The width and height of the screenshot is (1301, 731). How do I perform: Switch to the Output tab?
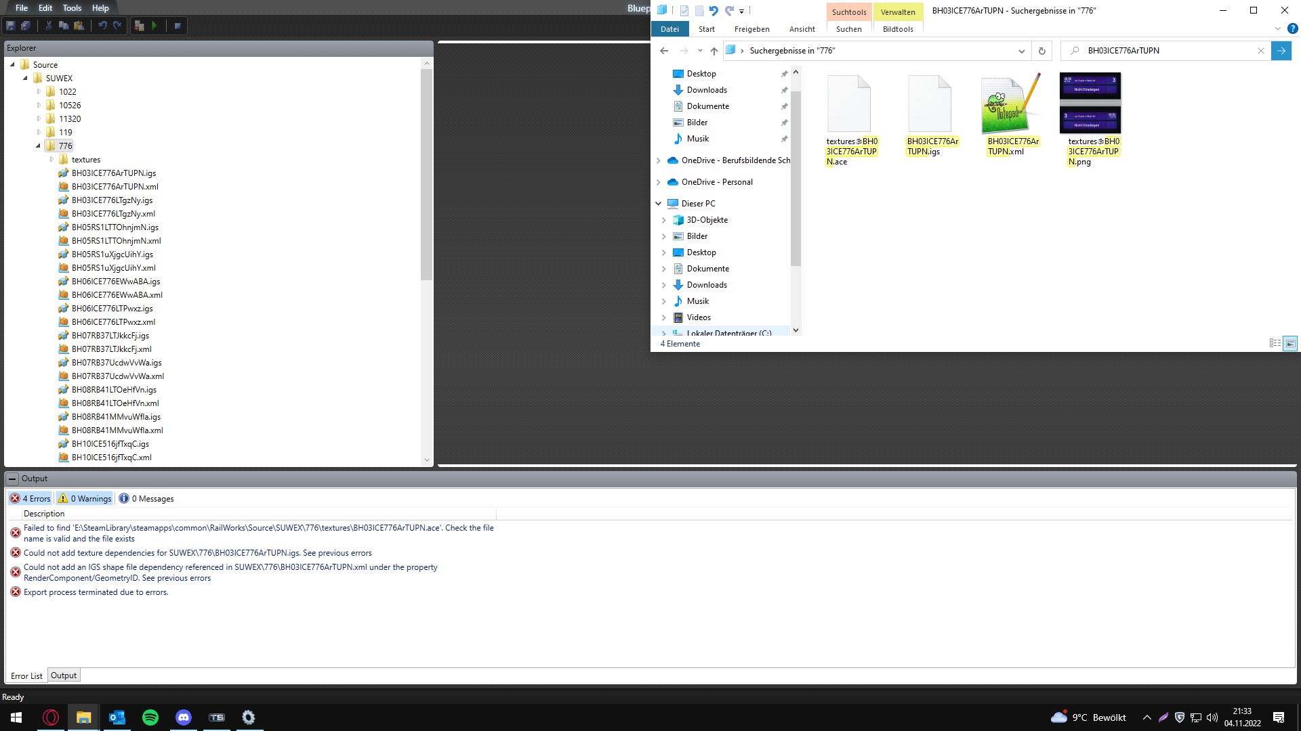point(64,675)
